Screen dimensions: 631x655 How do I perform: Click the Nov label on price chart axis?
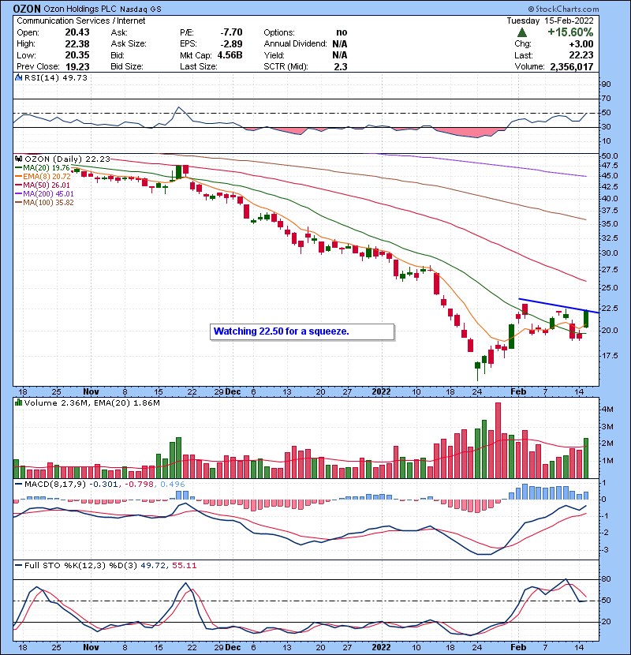(x=91, y=392)
